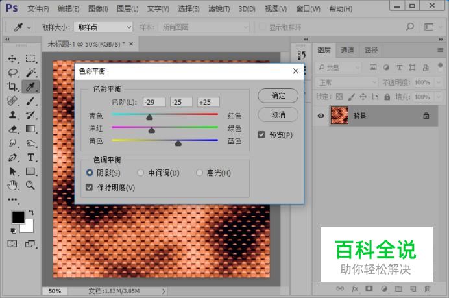Uncheck the 保持明度(V) checkbox
Image resolution: width=449 pixels, height=298 pixels.
coord(89,188)
